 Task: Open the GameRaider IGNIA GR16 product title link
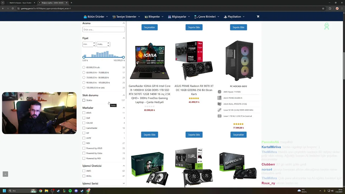click(150, 94)
